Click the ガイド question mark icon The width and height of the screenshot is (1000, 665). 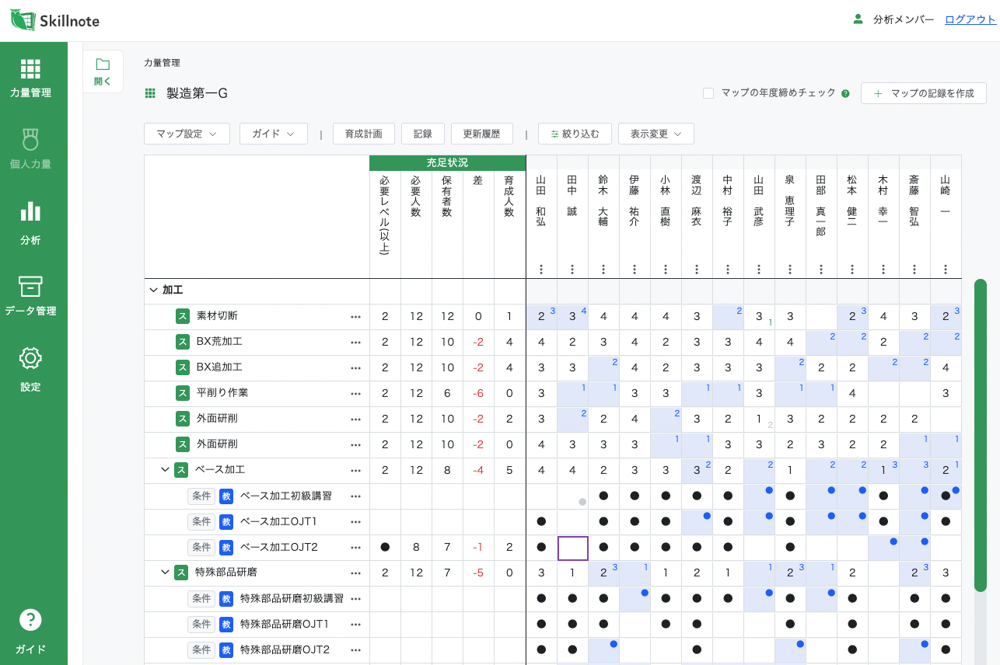pyautogui.click(x=30, y=620)
